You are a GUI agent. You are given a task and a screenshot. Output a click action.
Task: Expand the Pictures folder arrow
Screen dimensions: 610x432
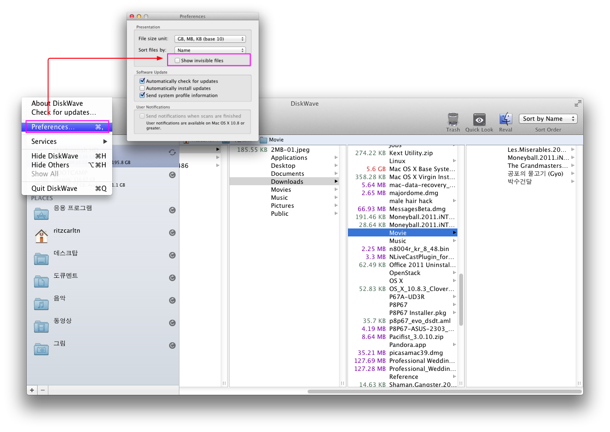(336, 206)
